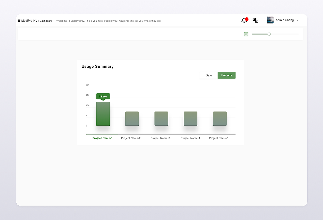Click the Admin Chang username

pos(285,20)
